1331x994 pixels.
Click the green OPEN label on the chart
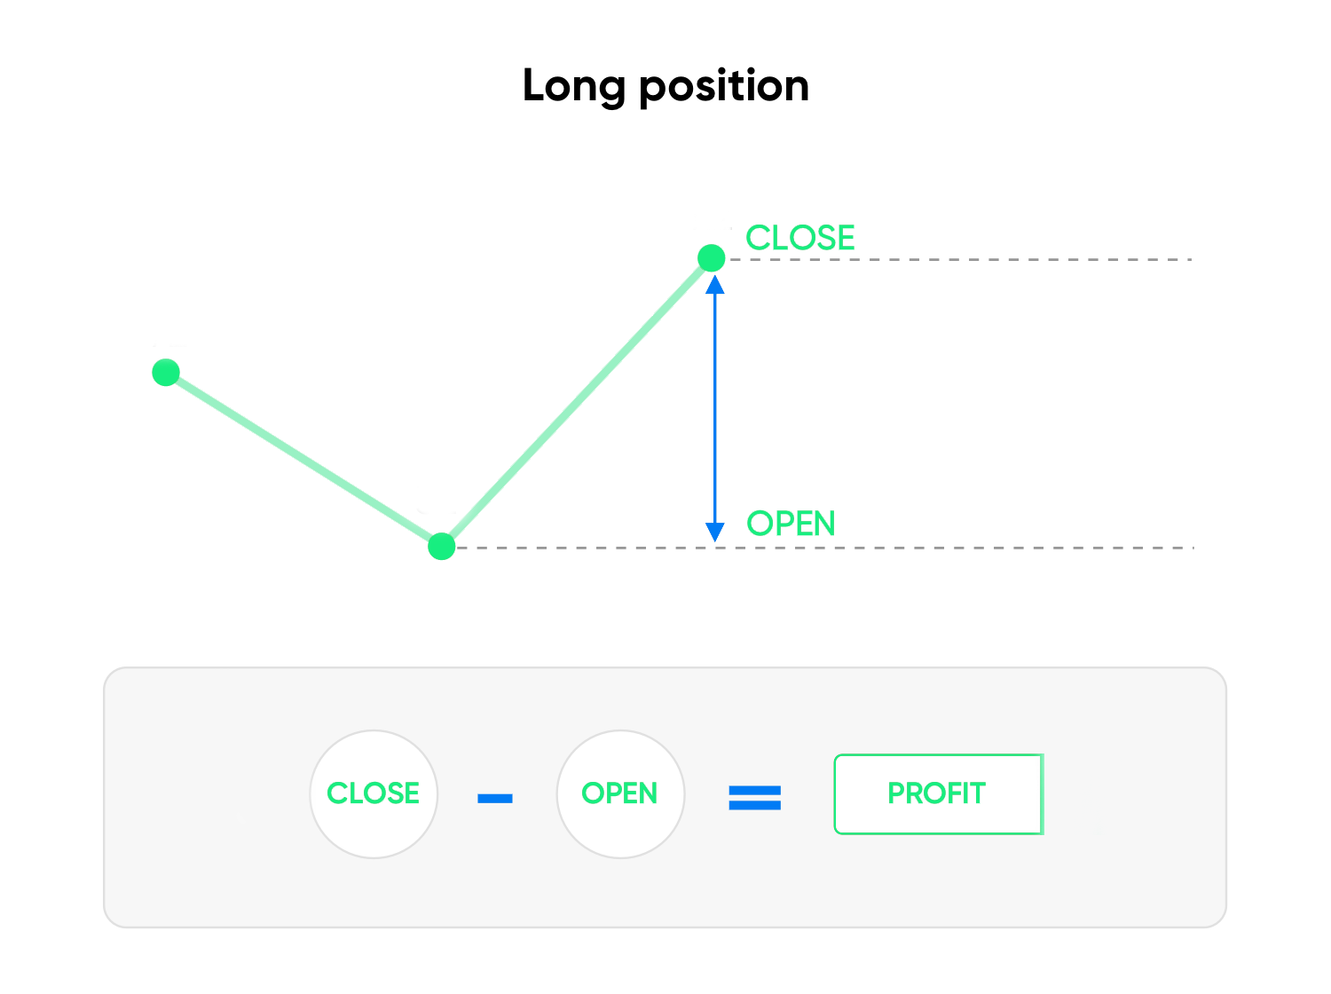[x=792, y=524]
